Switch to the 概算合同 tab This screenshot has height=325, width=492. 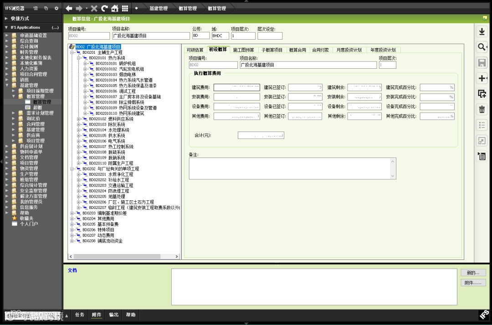pos(297,50)
